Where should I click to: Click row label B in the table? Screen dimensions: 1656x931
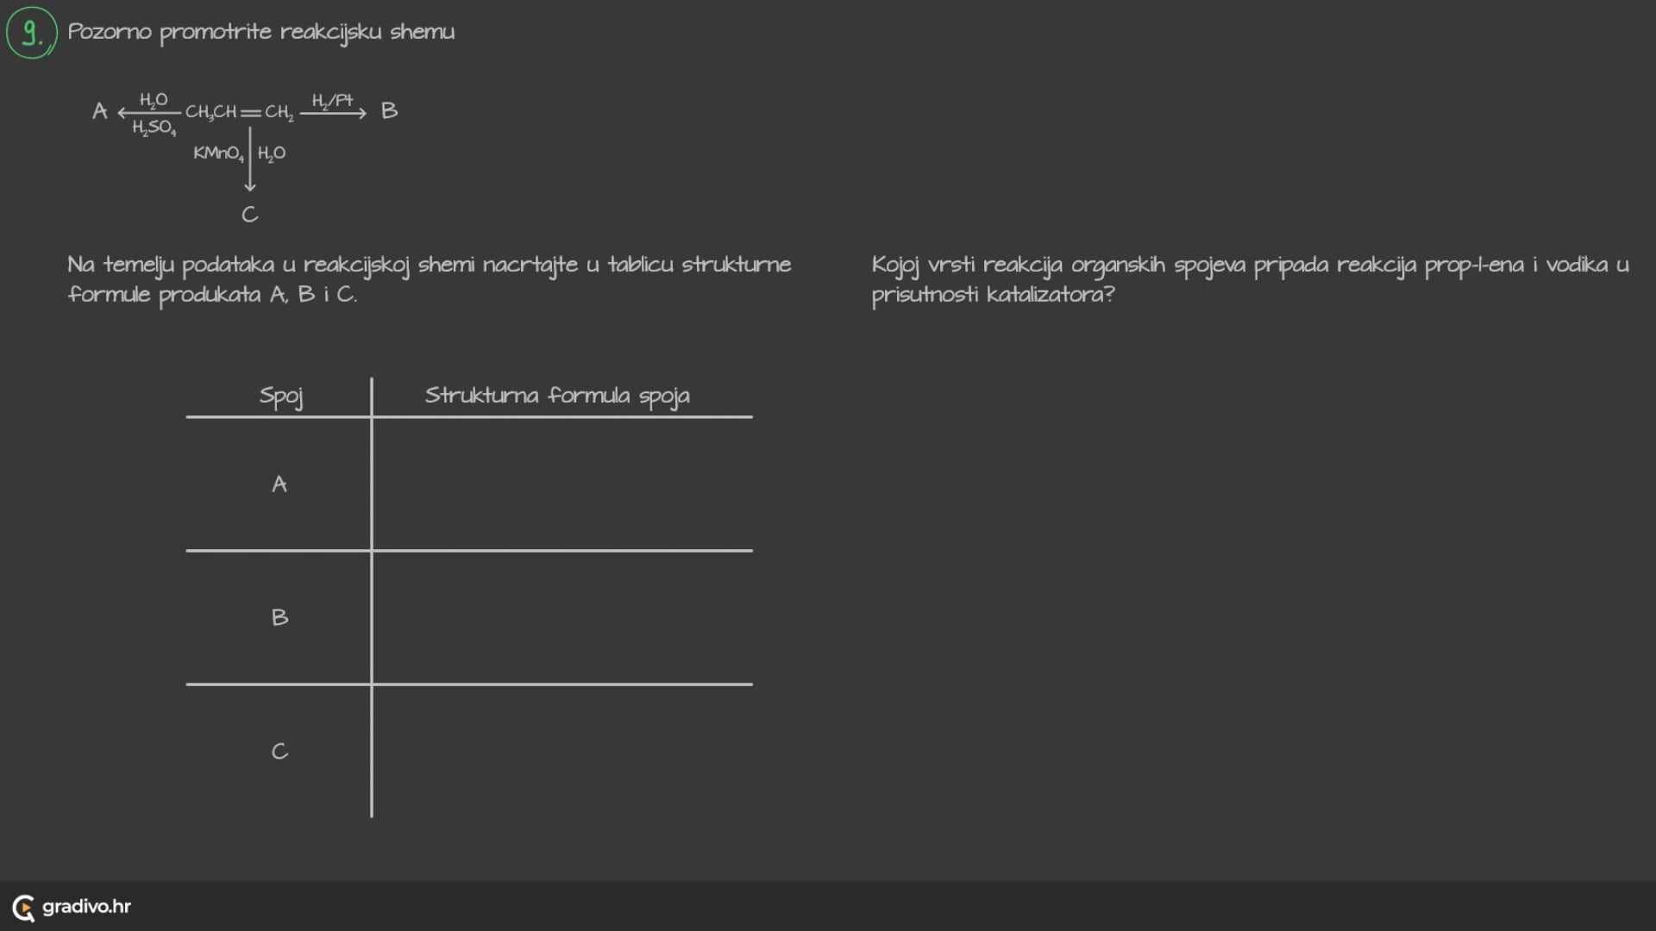[279, 617]
